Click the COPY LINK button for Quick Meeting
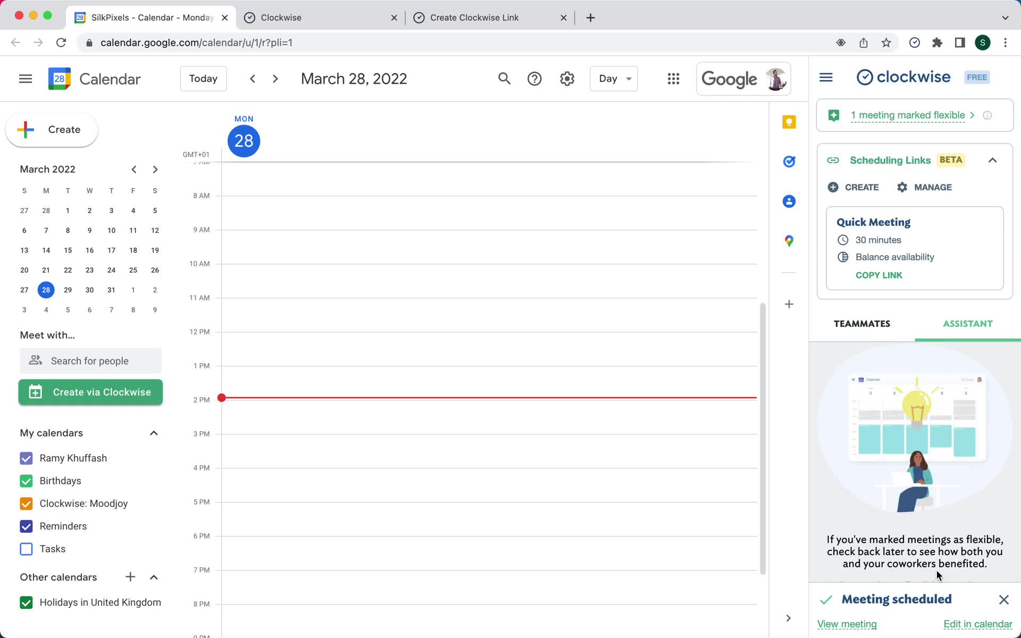 (x=879, y=275)
